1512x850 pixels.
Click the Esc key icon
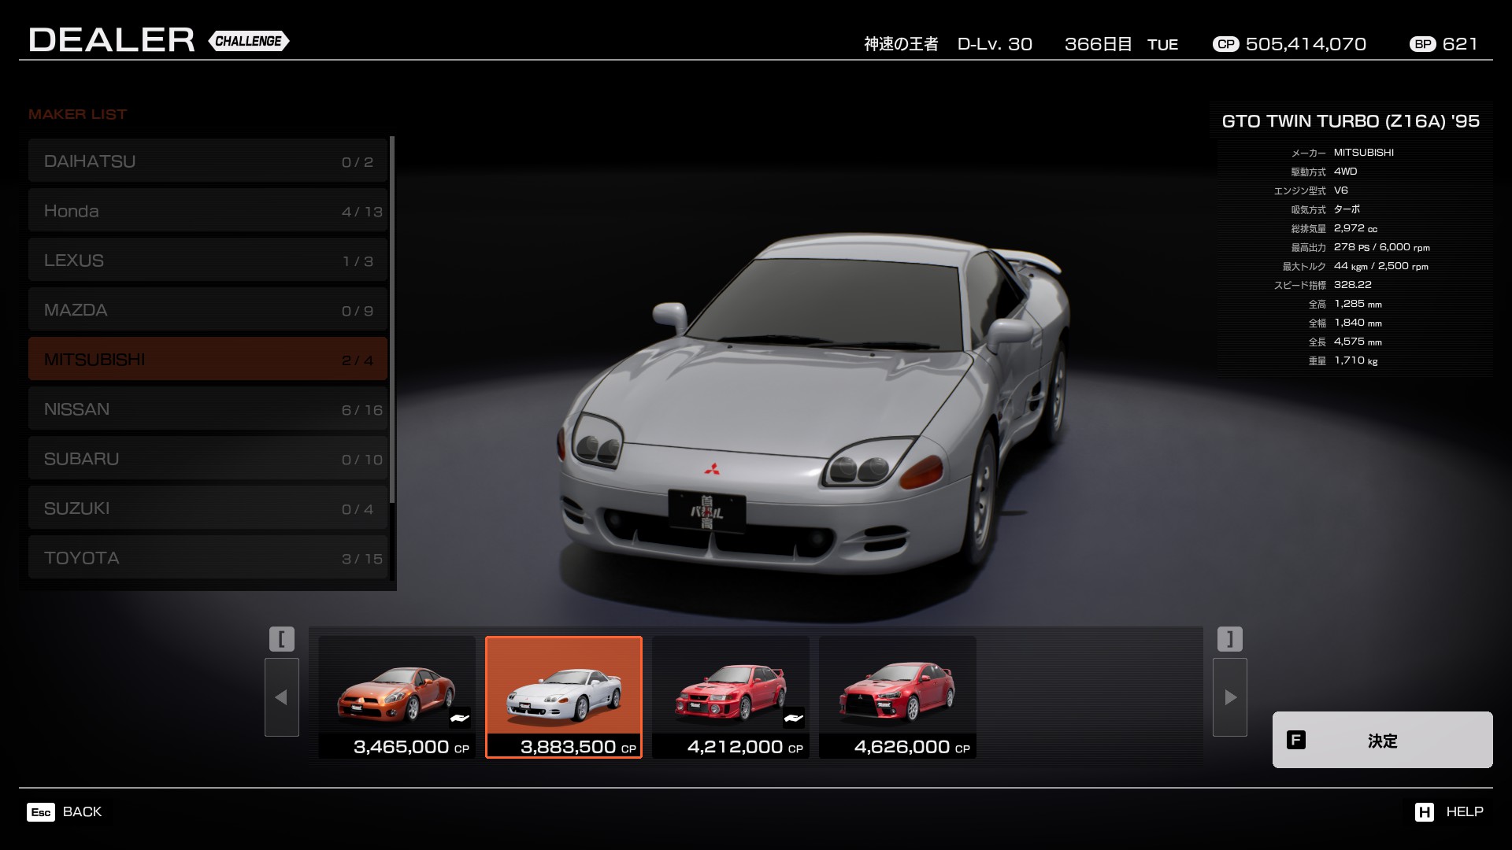click(41, 812)
